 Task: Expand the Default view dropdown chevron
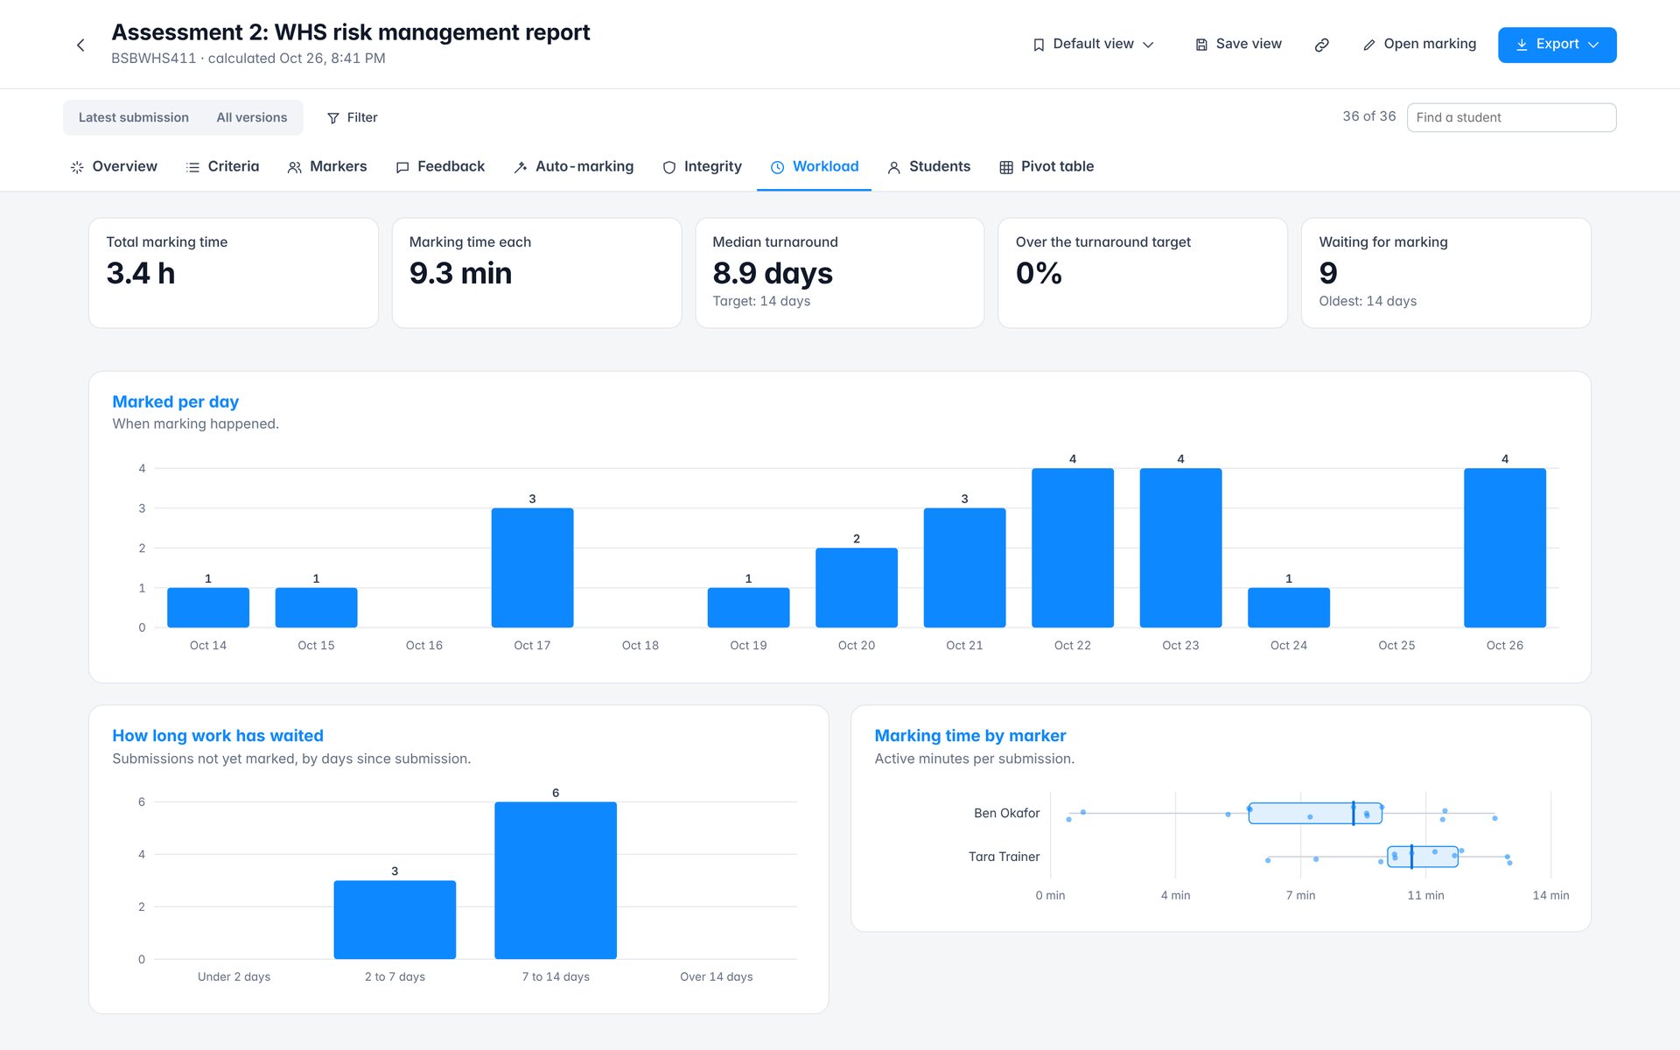pyautogui.click(x=1148, y=45)
